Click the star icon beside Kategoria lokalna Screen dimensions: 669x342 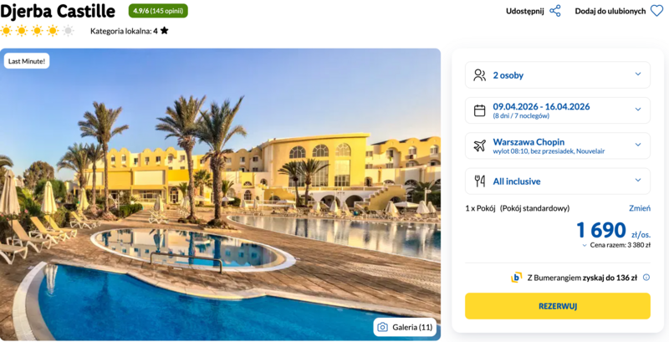tap(164, 31)
